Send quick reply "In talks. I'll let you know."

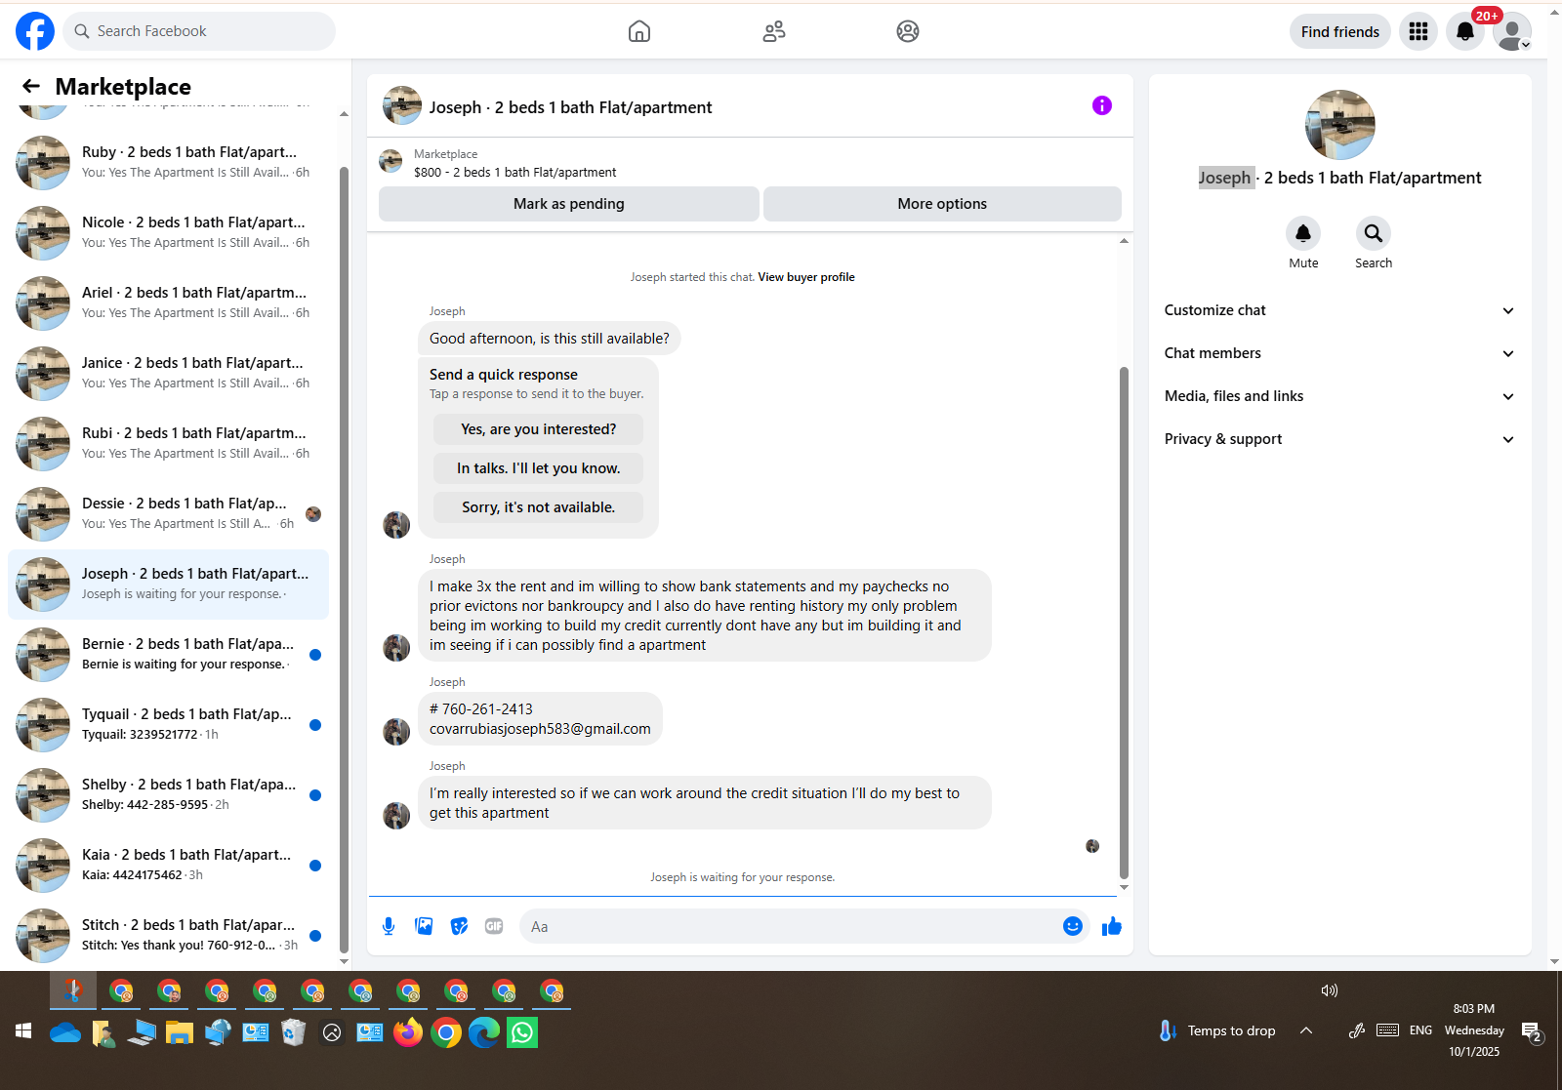pos(539,468)
